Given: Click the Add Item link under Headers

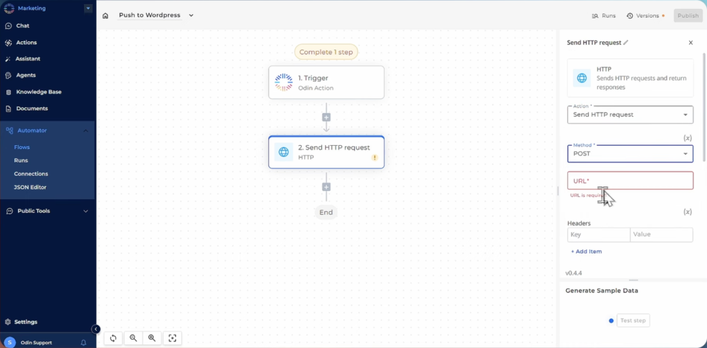Looking at the screenshot, I should (x=586, y=251).
